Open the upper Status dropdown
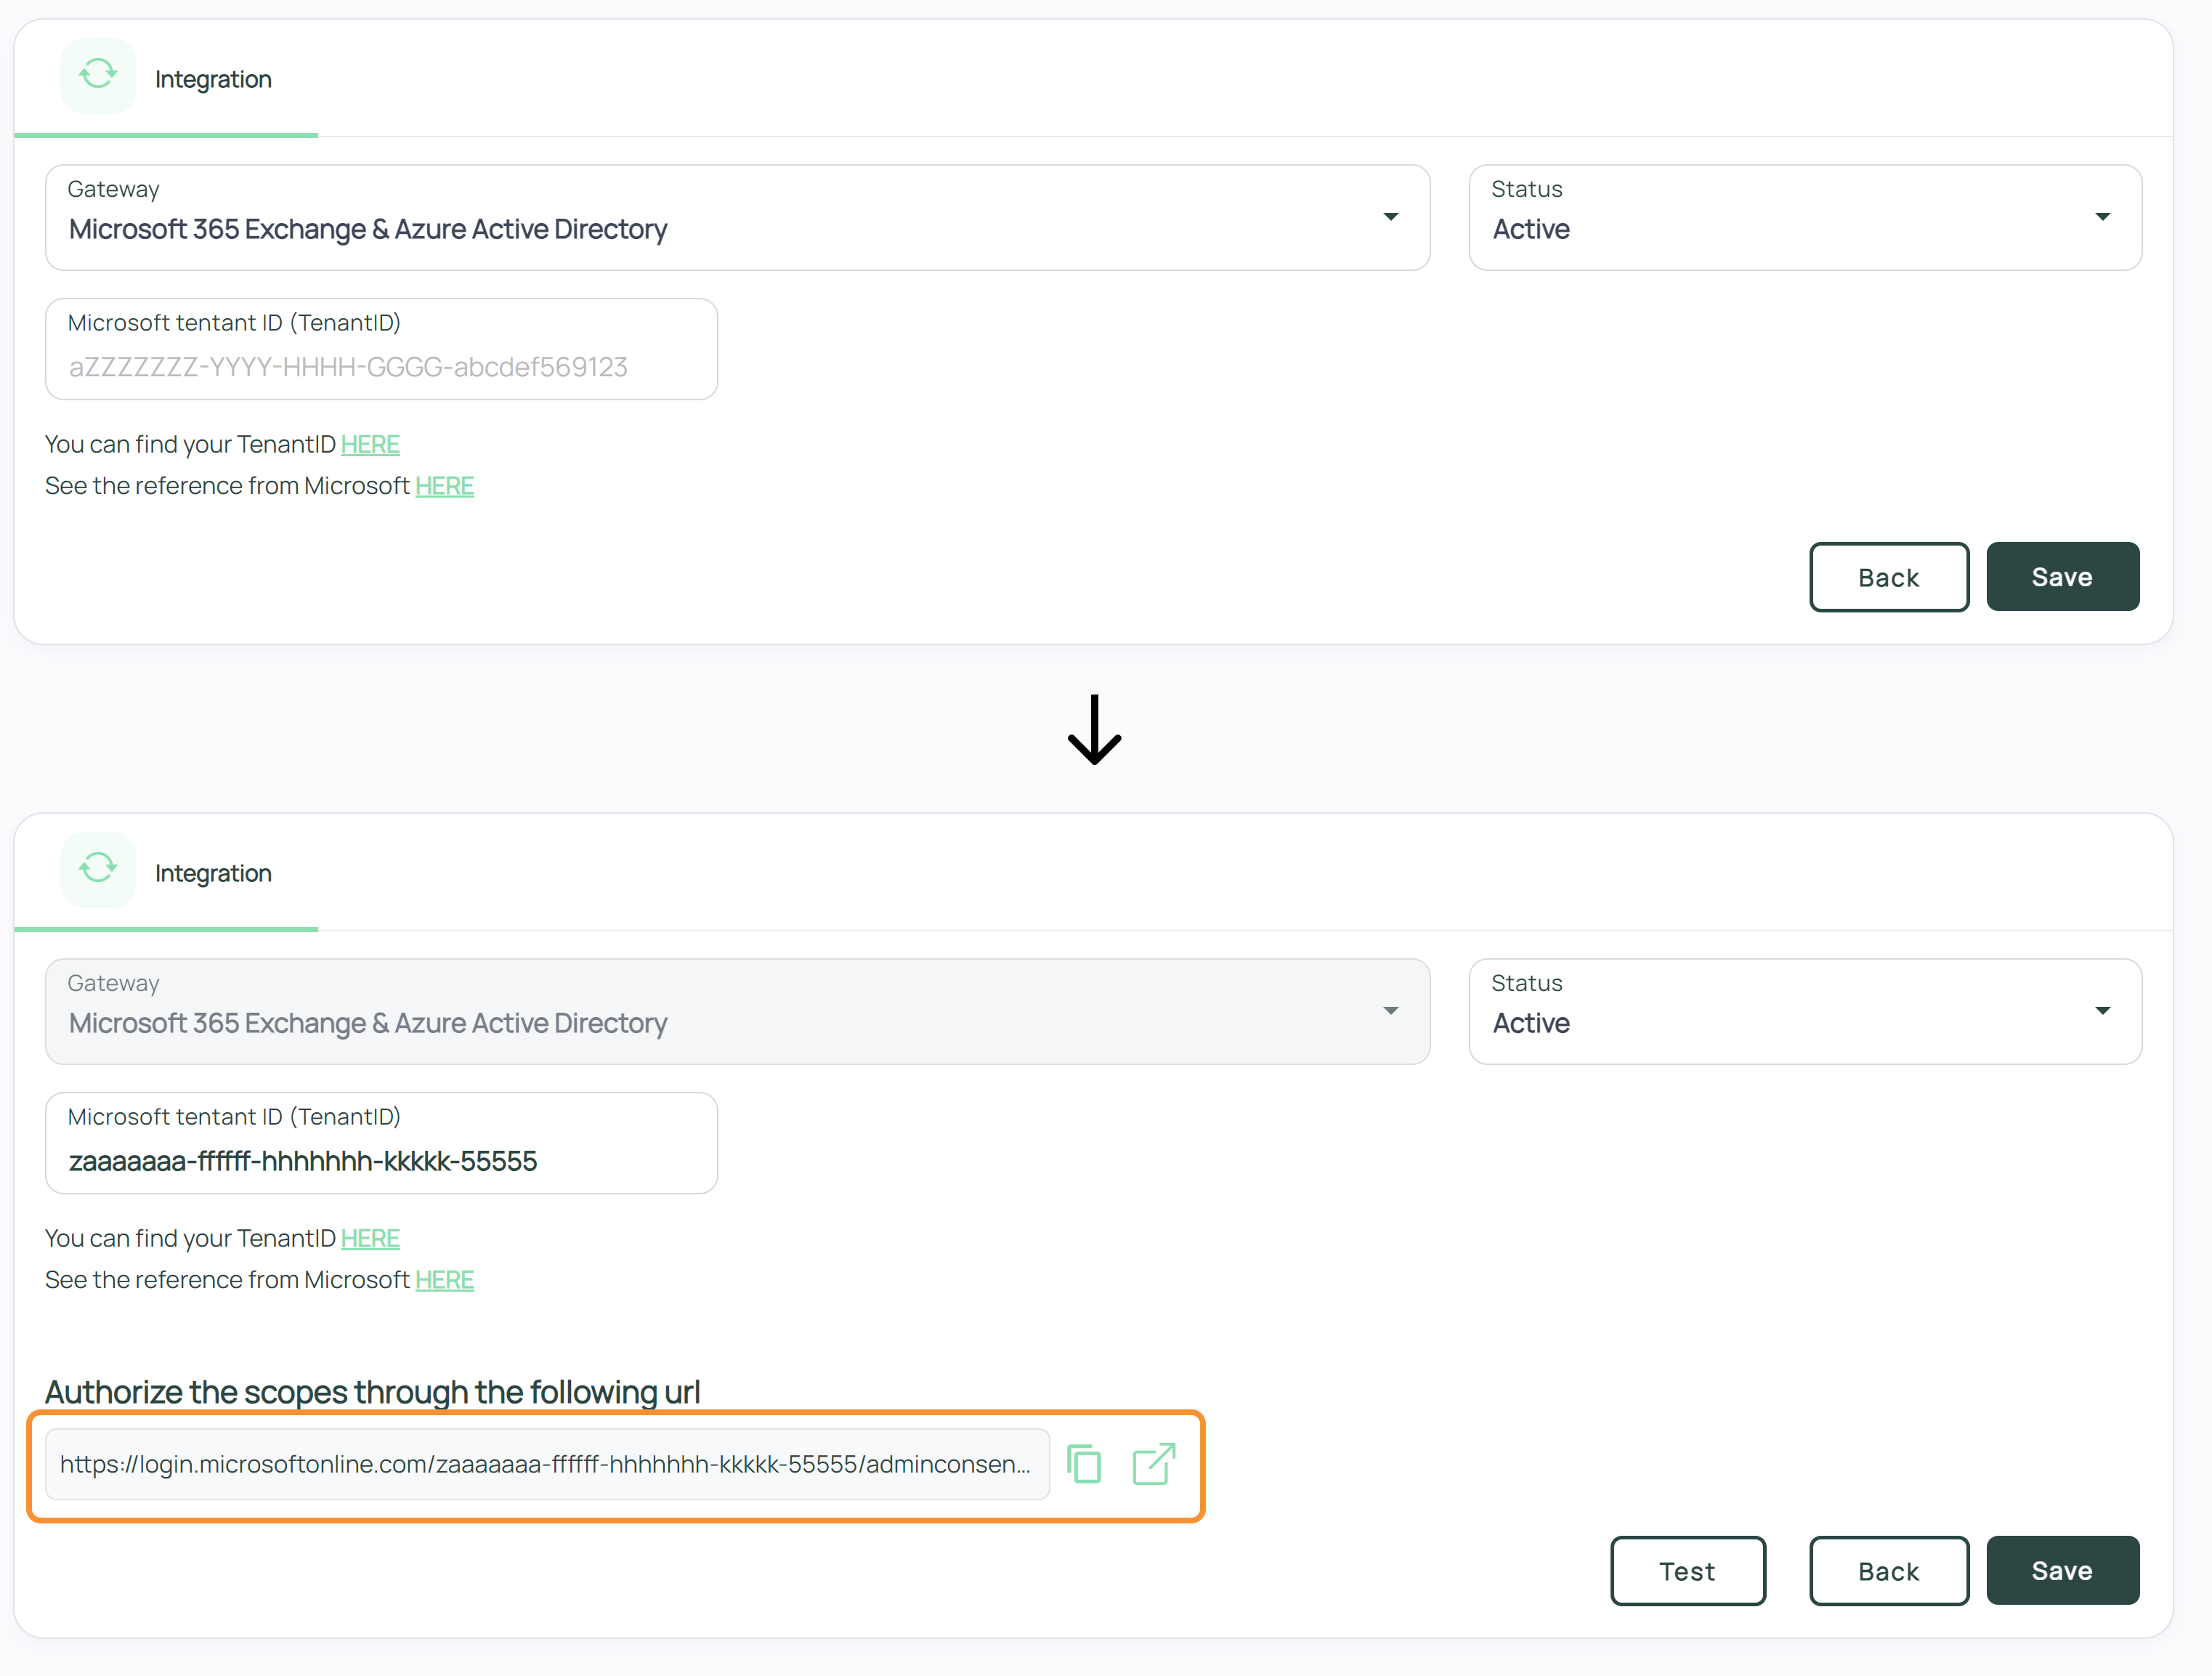The width and height of the screenshot is (2212, 1676). (2102, 217)
